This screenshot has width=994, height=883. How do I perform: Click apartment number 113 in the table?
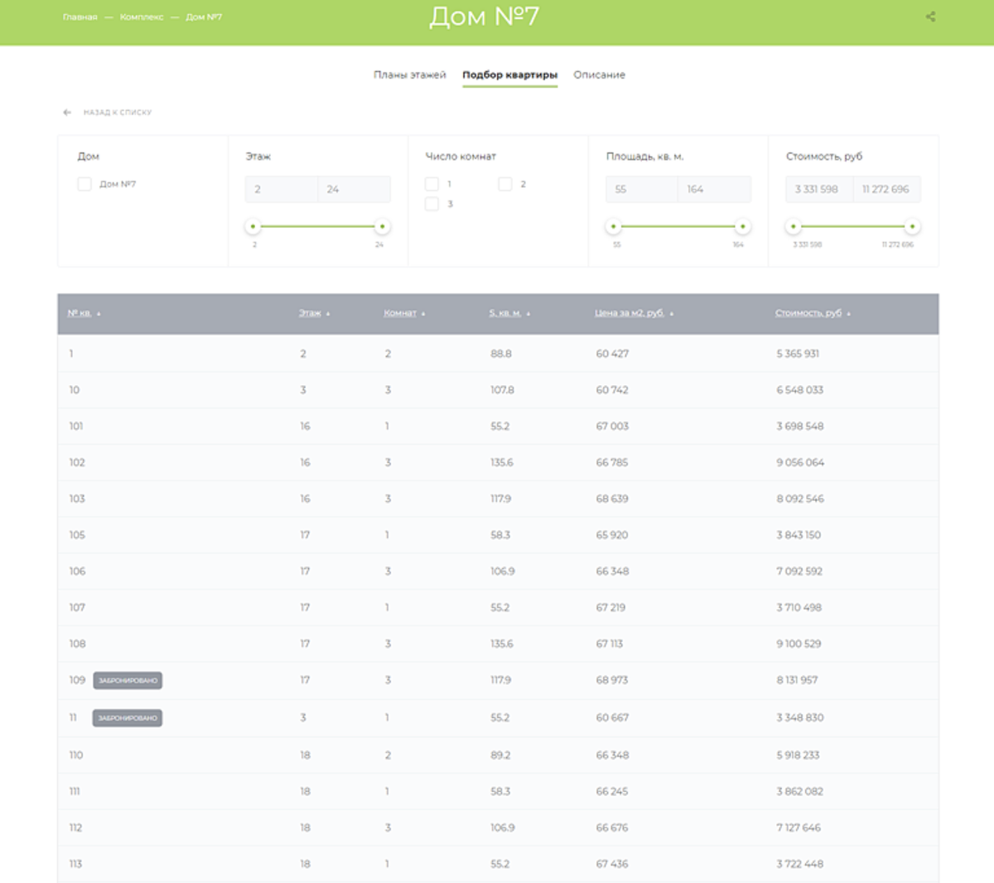75,864
